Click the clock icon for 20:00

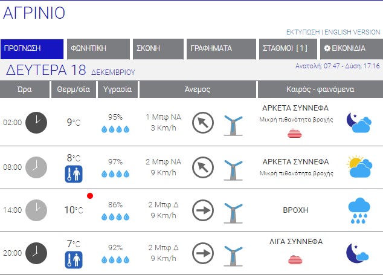coord(36,253)
